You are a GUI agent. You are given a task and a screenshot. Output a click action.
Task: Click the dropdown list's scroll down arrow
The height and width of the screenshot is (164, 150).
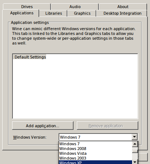click(135, 162)
